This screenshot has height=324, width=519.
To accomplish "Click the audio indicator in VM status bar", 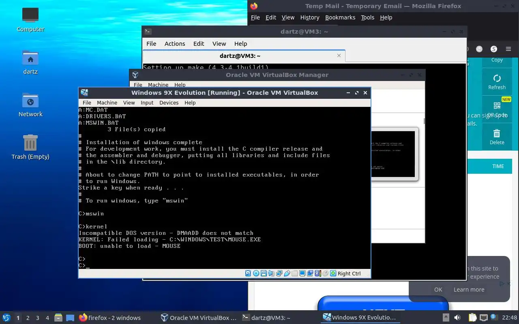I will (x=271, y=273).
